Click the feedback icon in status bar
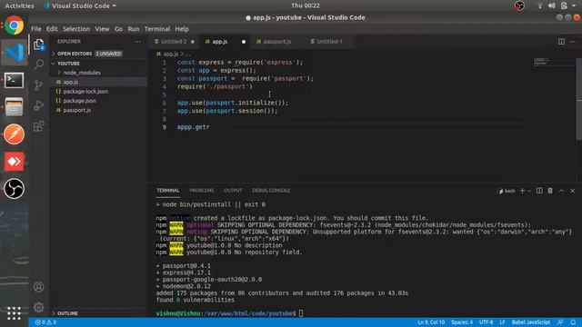582x327 pixels. pyautogui.click(x=560, y=322)
